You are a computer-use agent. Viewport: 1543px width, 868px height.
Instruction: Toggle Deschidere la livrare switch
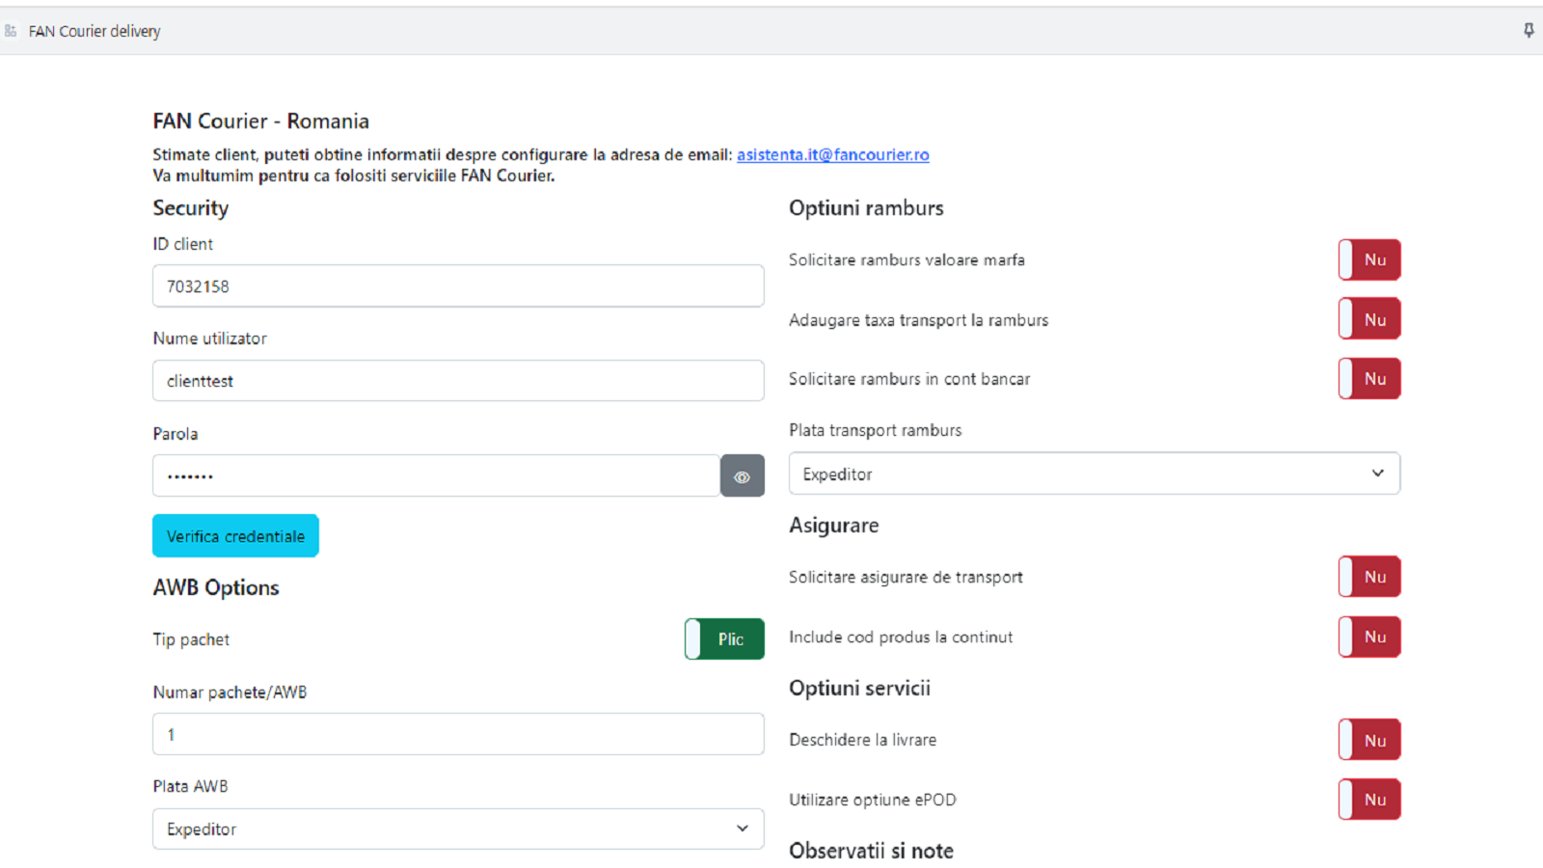[1369, 740]
